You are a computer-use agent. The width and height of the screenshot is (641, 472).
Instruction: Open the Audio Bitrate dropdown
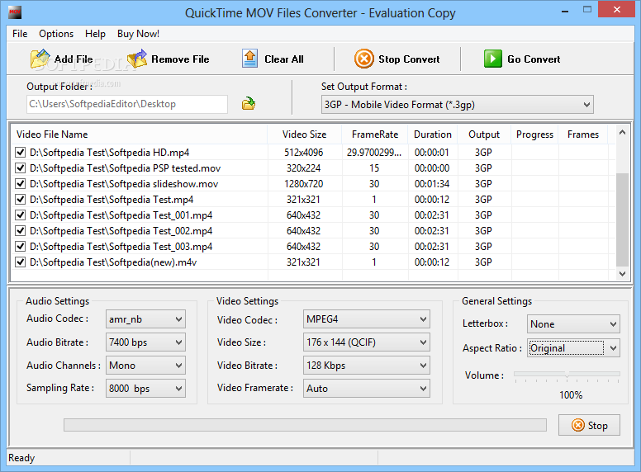click(x=145, y=342)
